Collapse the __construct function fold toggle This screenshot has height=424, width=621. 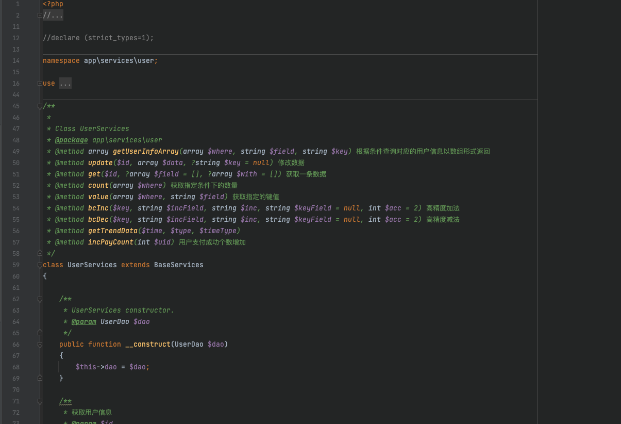pos(40,345)
